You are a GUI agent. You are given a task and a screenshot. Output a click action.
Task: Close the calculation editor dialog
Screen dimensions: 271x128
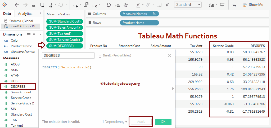170,56
